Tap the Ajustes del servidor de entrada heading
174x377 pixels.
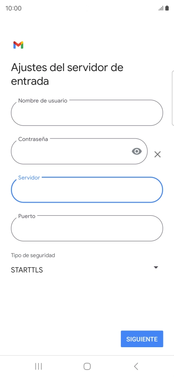click(67, 74)
